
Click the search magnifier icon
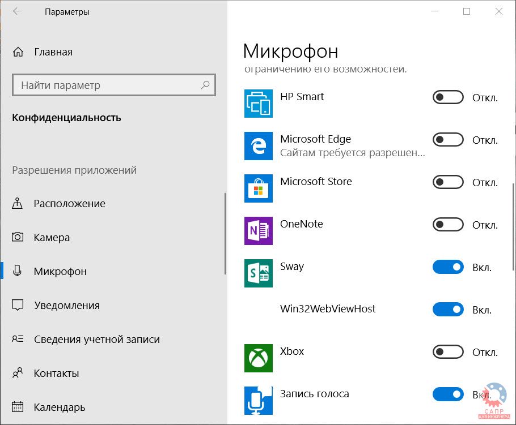pyautogui.click(x=205, y=85)
